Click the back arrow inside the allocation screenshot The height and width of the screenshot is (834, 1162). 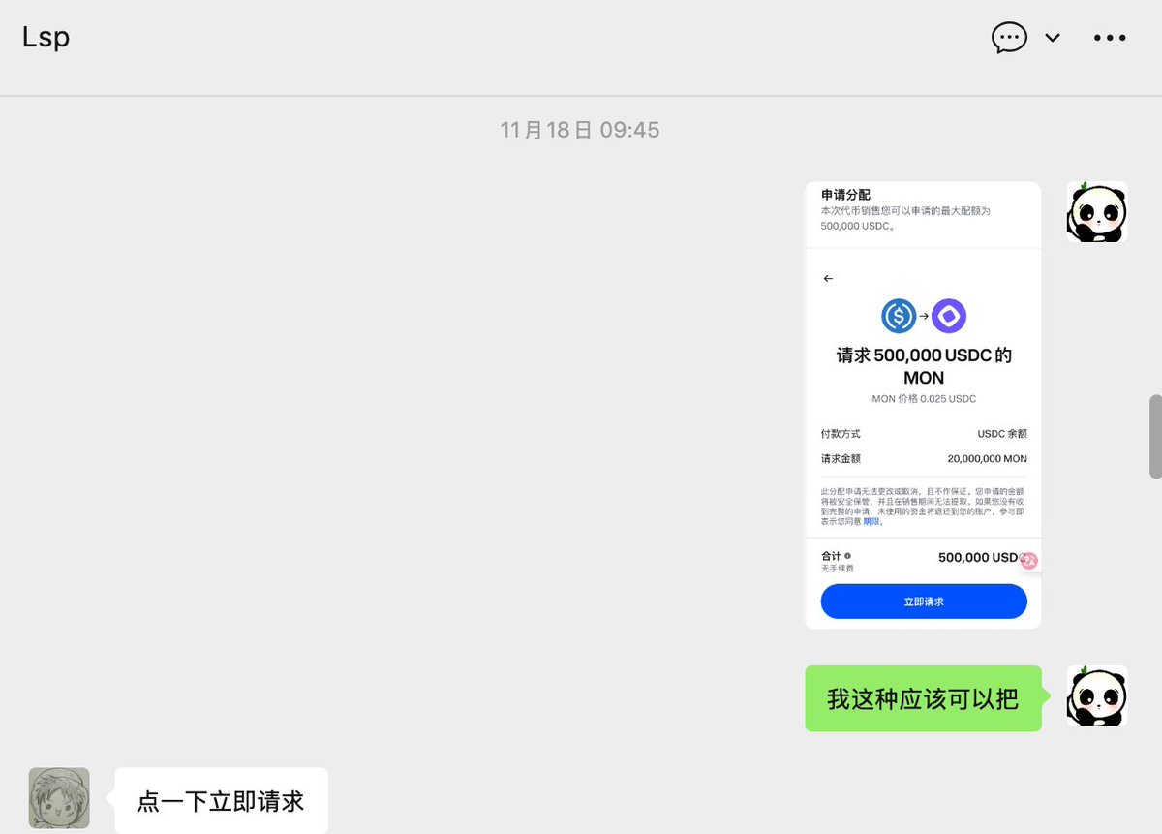(x=828, y=278)
